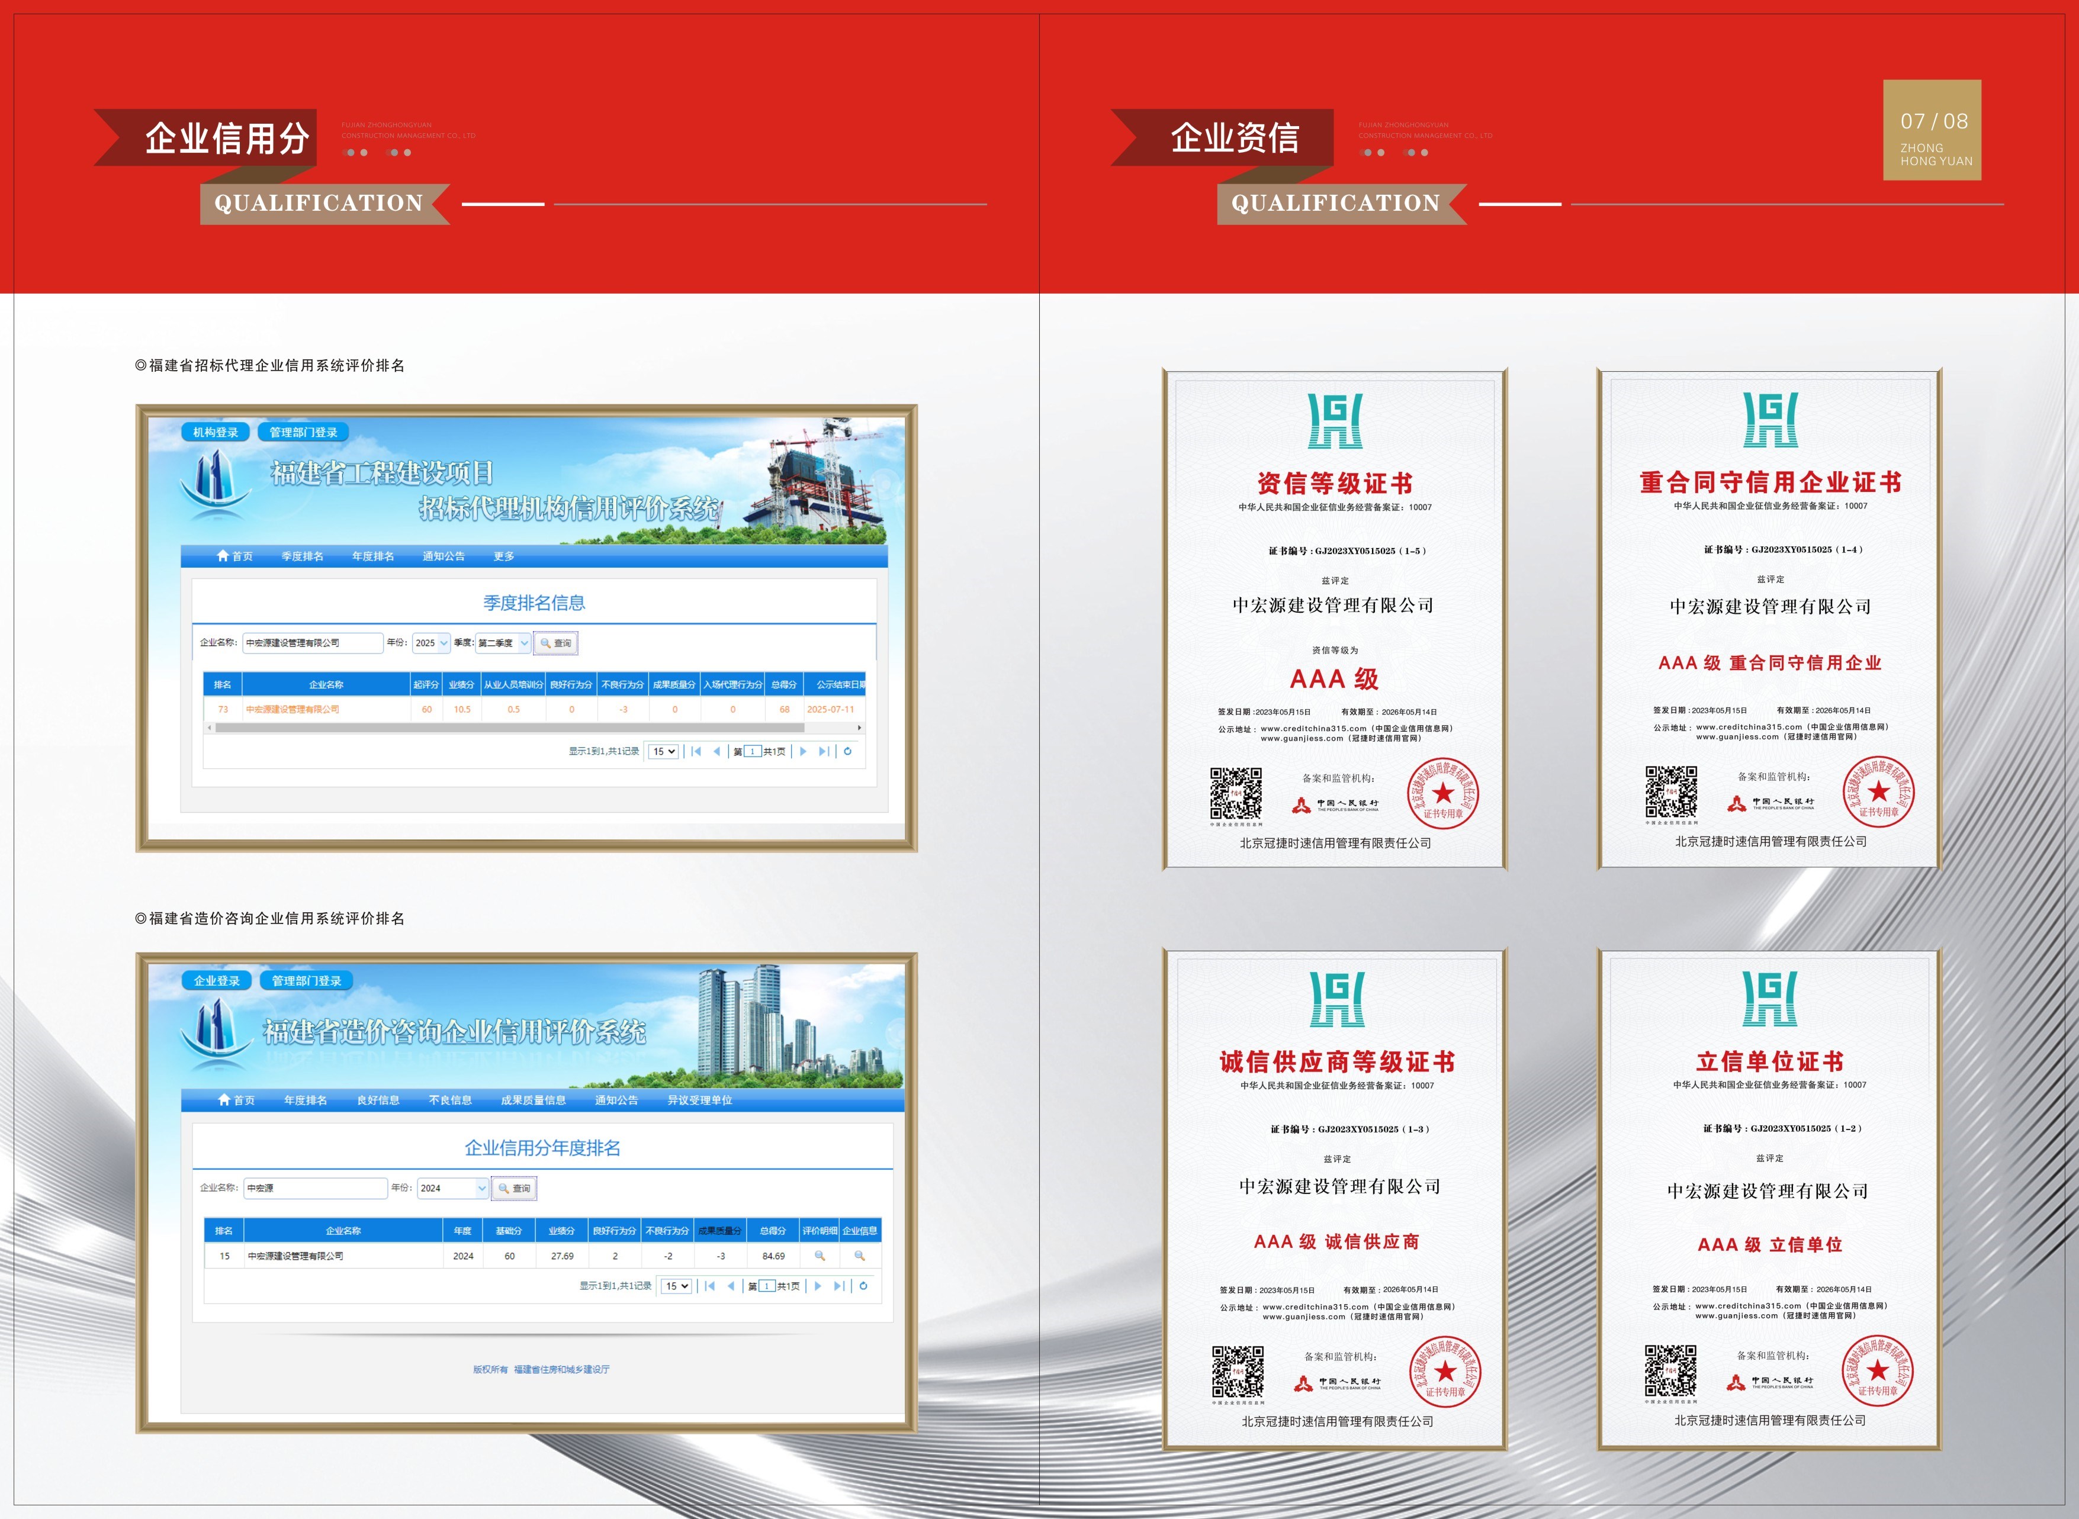The image size is (2079, 1519).
Task: Open 成果质量信息 navigation item
Action: point(534,1100)
